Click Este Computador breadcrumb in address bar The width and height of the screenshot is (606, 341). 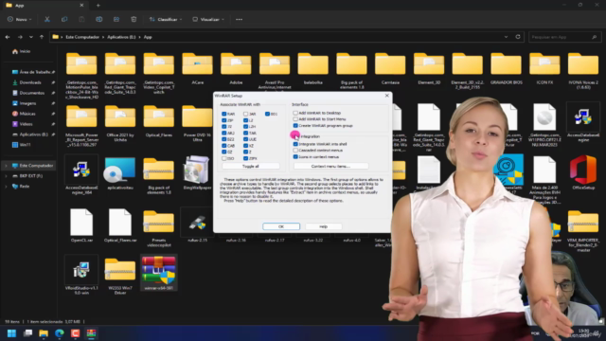(x=82, y=37)
